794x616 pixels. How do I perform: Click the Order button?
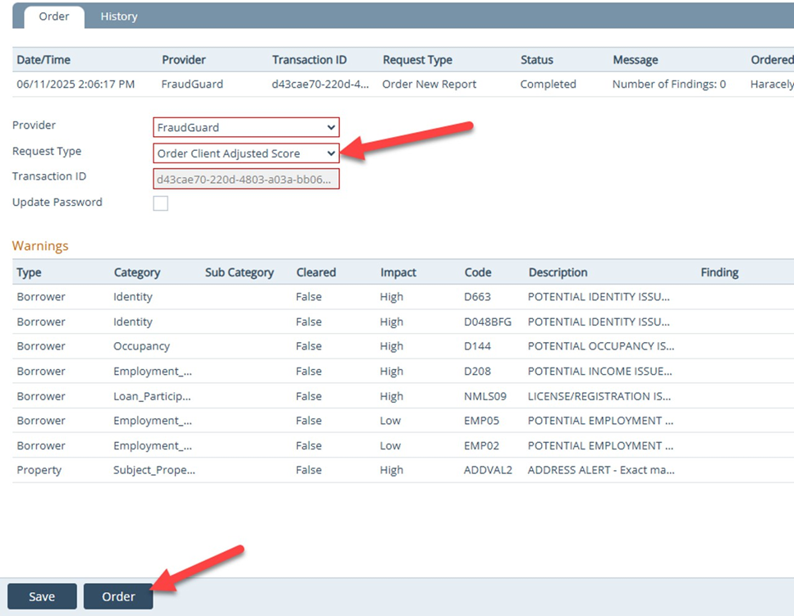point(118,596)
